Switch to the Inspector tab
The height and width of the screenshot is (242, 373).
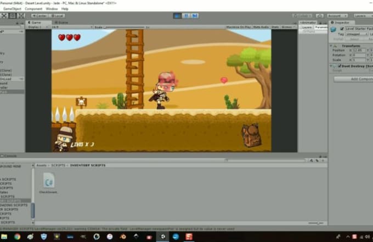(342, 22)
